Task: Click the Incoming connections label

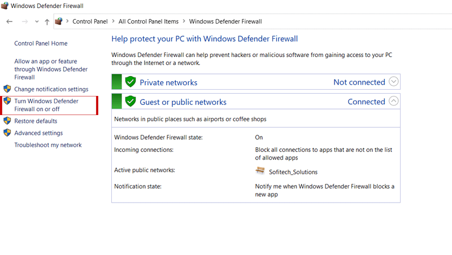Action: click(144, 150)
